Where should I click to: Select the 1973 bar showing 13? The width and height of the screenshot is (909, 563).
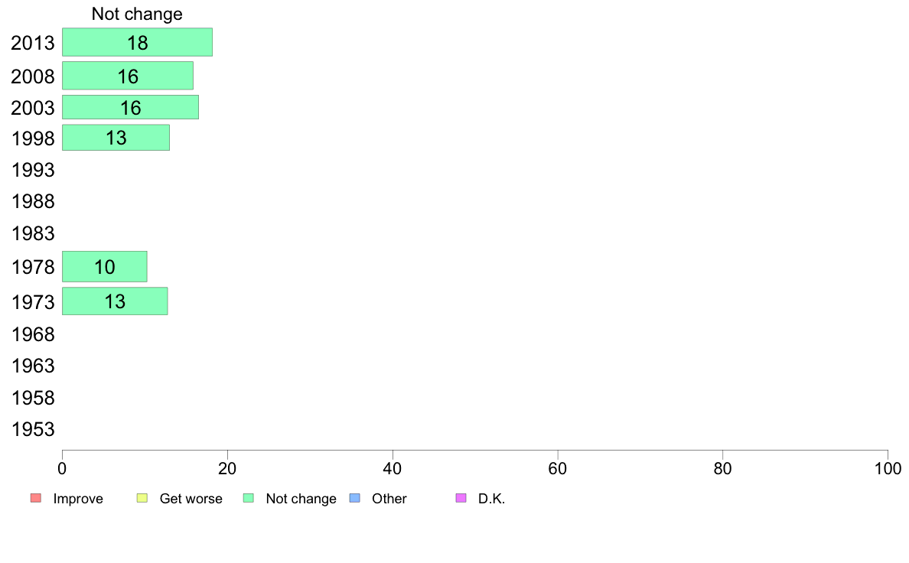click(x=115, y=301)
